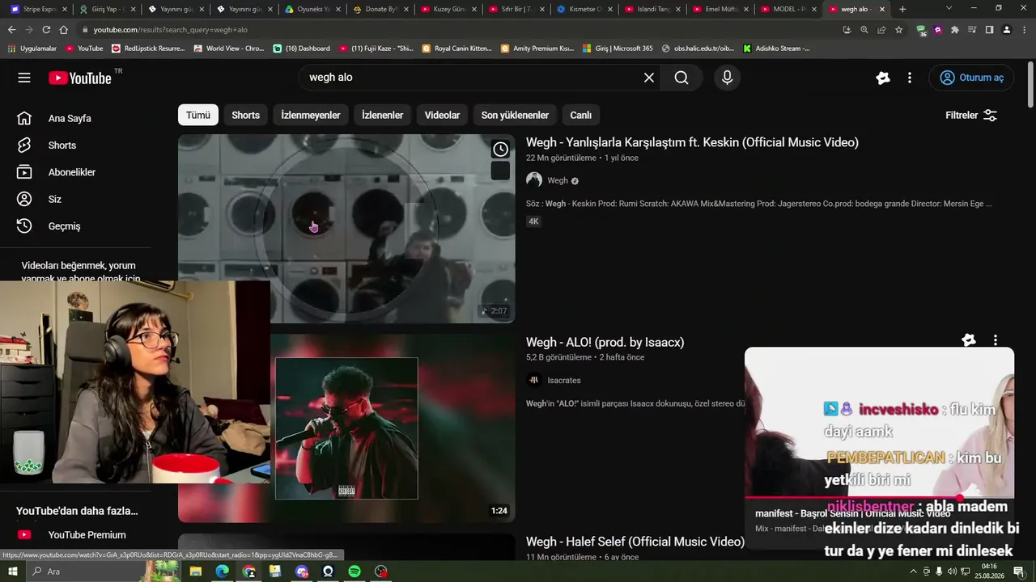Play the Yanlışlarla Karşılaştım video thumbnail
Viewport: 1036px width, 582px height.
[x=346, y=229]
